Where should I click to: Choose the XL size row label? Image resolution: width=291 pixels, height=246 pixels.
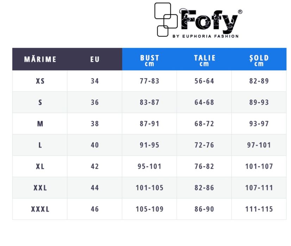click(x=40, y=166)
